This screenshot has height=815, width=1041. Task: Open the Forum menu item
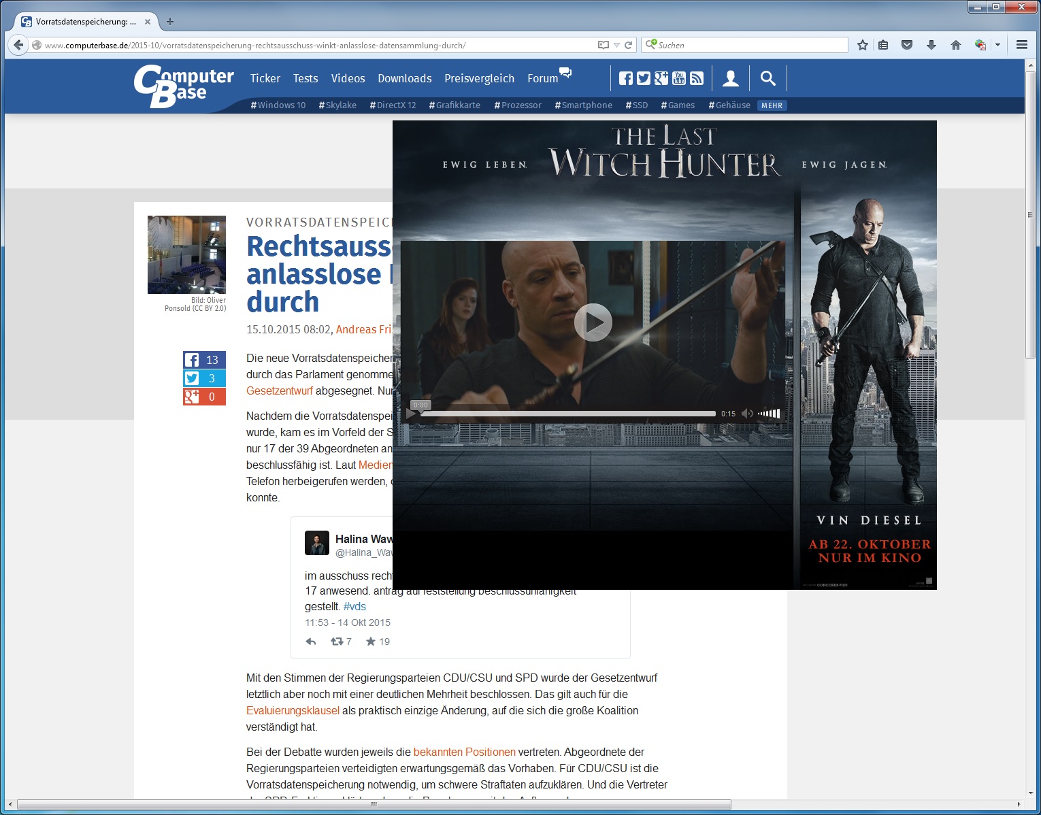pyautogui.click(x=543, y=78)
